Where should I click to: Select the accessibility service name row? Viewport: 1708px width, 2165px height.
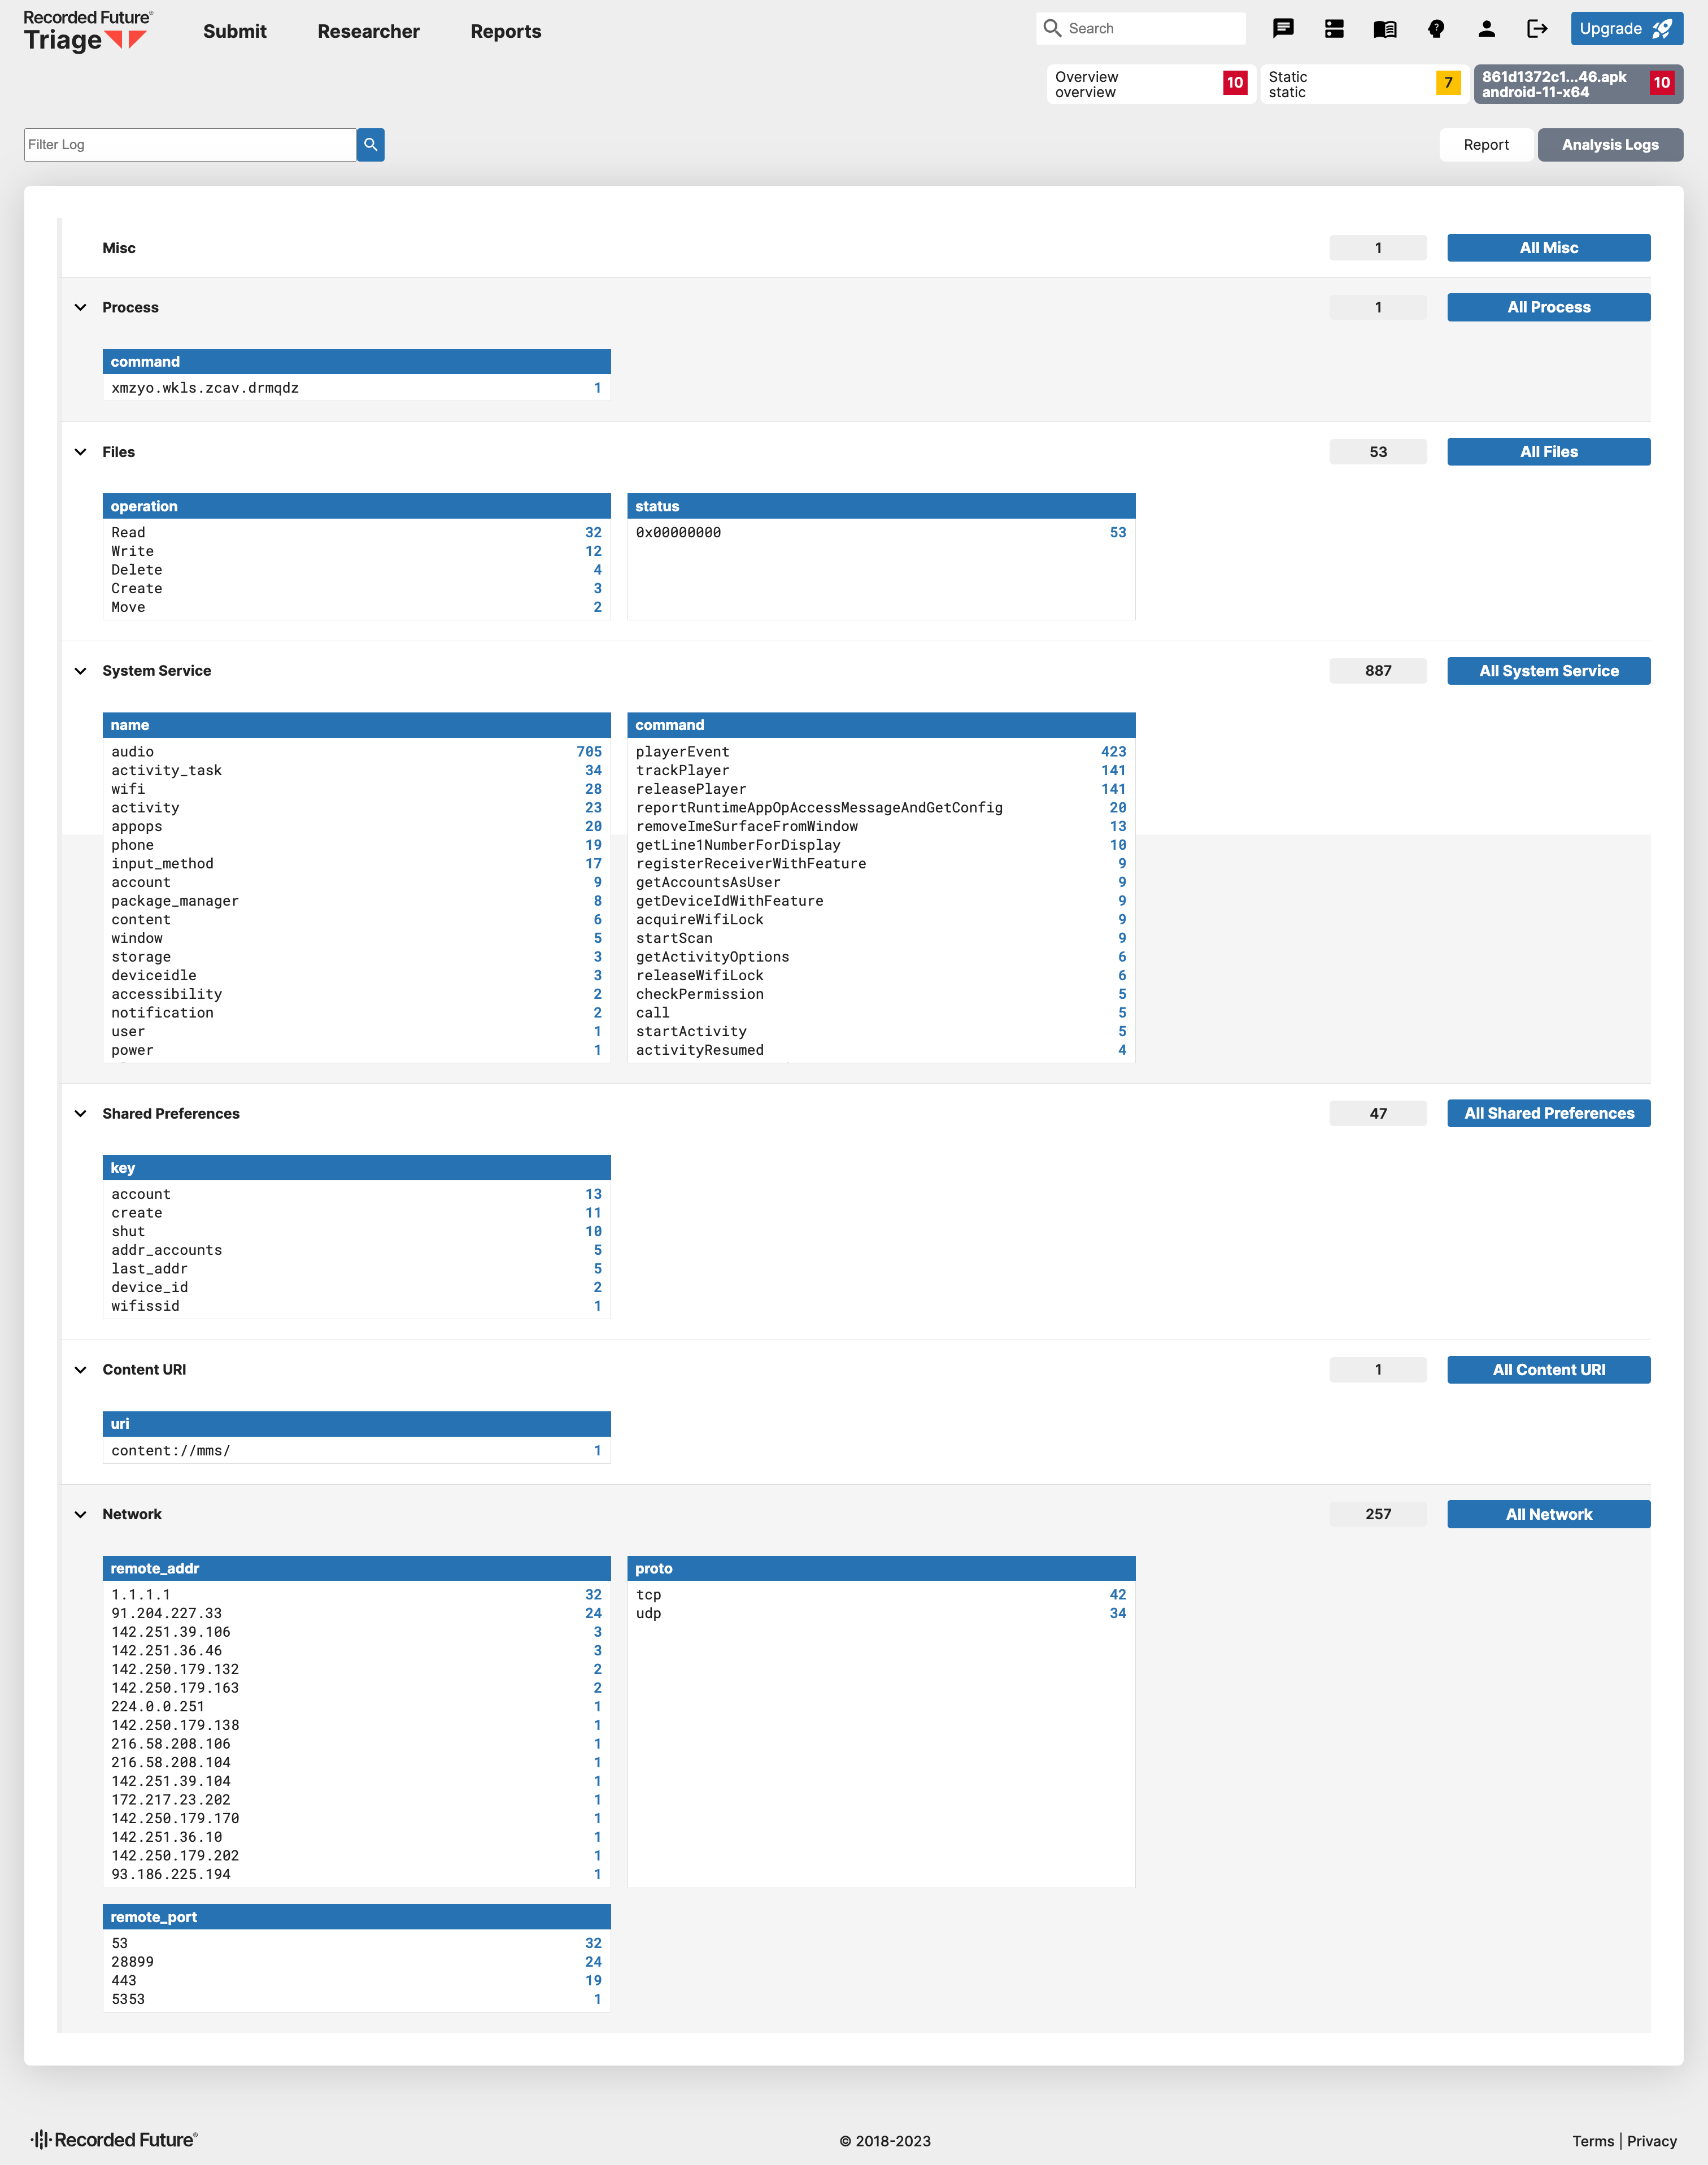[356, 995]
